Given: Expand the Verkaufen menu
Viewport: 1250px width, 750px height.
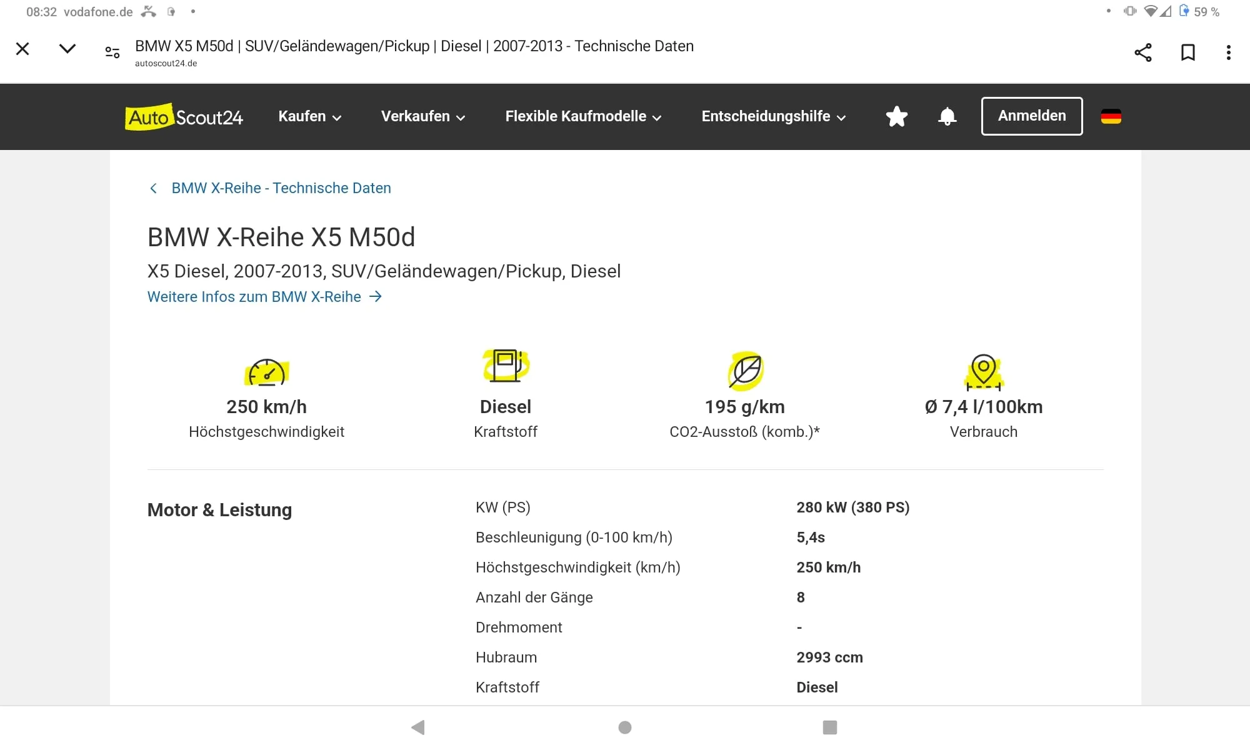Looking at the screenshot, I should [423, 116].
